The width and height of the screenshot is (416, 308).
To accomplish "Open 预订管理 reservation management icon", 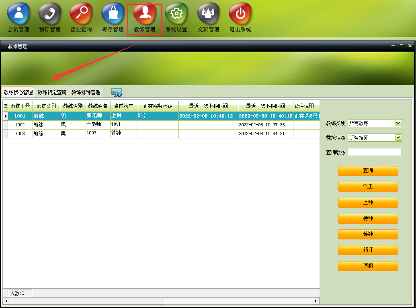I will click(50, 18).
